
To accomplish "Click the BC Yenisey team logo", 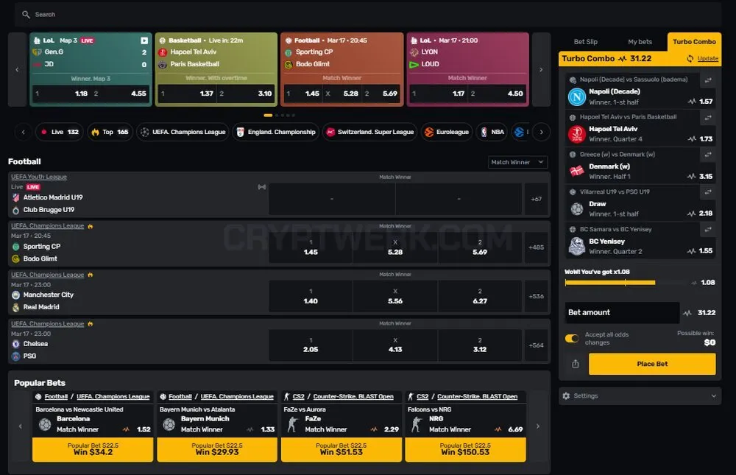I will [577, 246].
